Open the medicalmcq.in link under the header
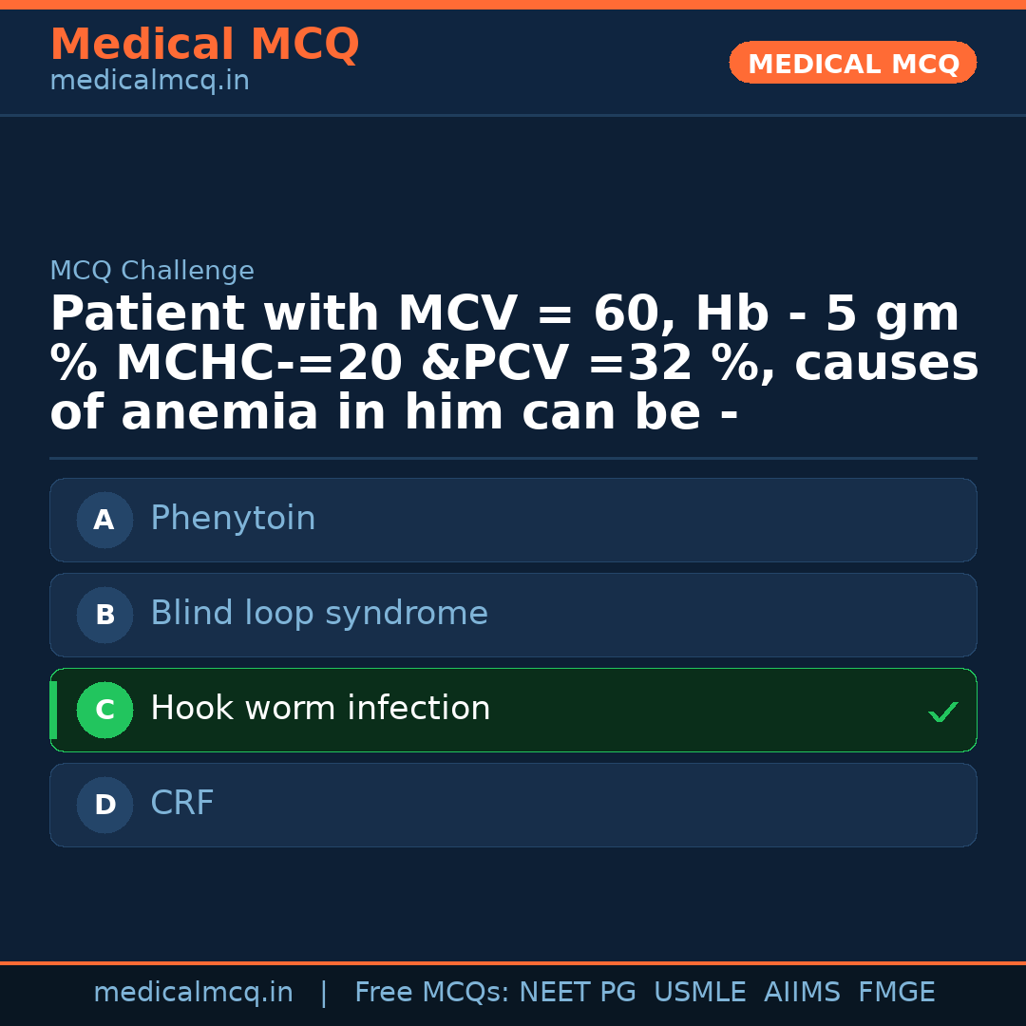1026x1026 pixels. [x=149, y=82]
